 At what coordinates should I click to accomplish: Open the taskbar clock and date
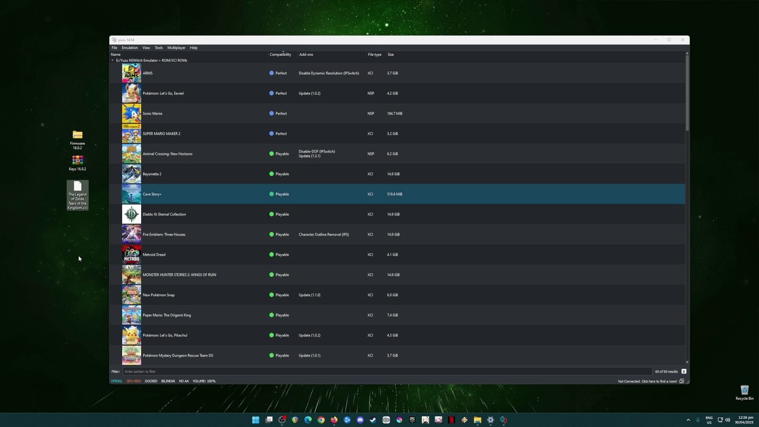tap(744, 420)
